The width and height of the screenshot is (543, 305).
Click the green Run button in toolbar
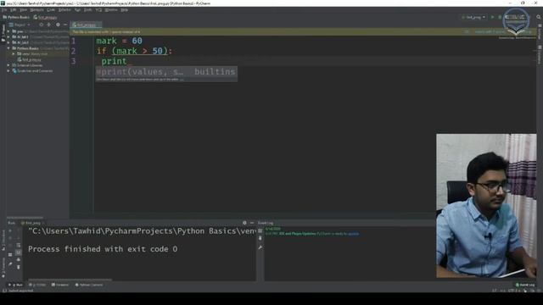492,17
